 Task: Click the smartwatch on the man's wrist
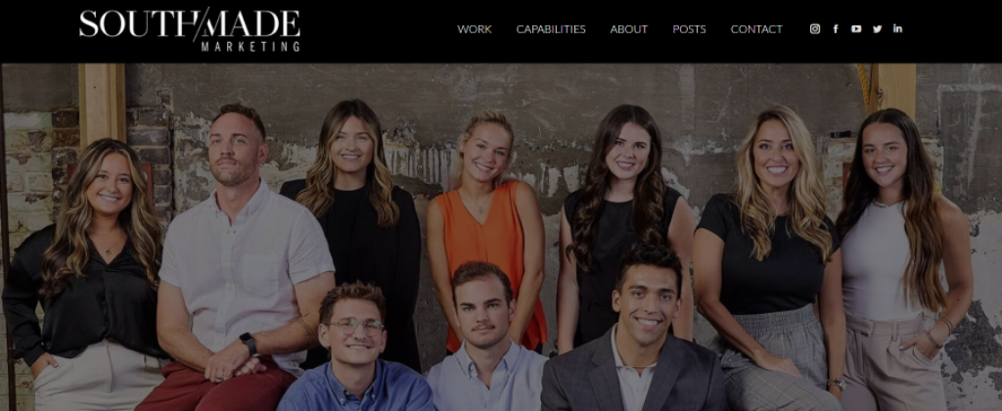[x=249, y=343]
